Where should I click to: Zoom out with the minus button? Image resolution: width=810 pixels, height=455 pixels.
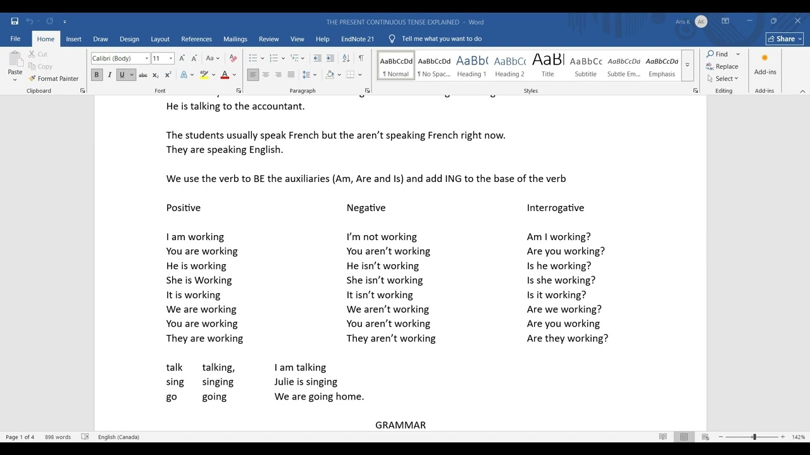pos(721,437)
